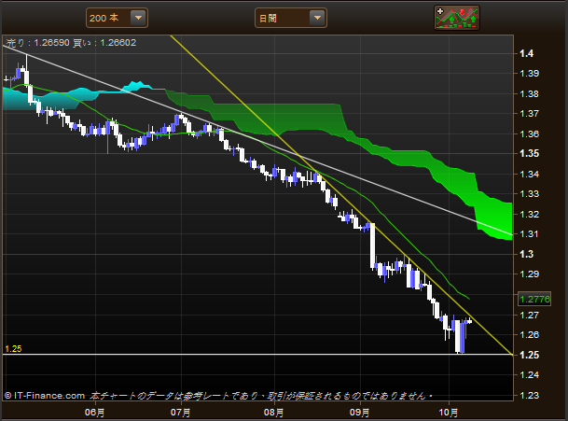Viewport: 568px width, 421px height.
Task: Click the arrow of the 200本 dropdown
Action: 138,18
